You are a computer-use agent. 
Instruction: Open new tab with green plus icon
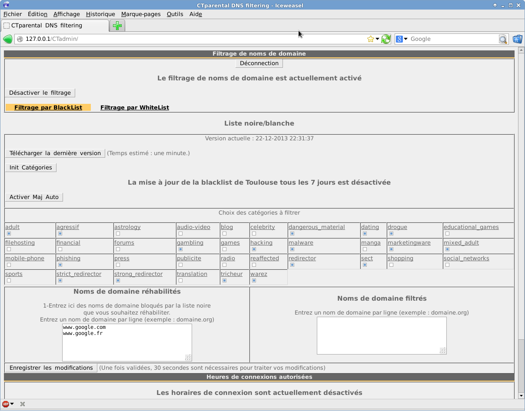tap(117, 26)
